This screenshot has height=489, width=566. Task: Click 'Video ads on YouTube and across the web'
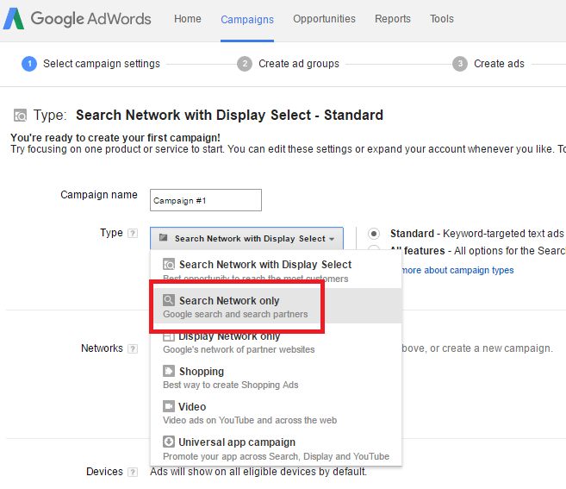click(x=250, y=420)
